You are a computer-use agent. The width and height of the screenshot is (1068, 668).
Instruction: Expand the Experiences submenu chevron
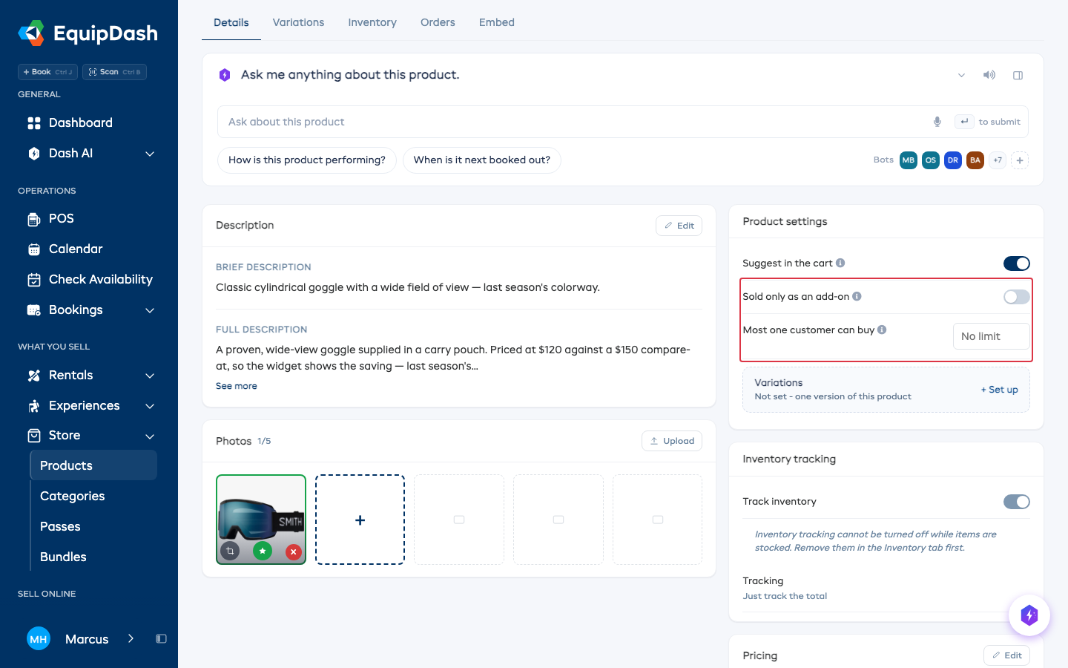(150, 406)
